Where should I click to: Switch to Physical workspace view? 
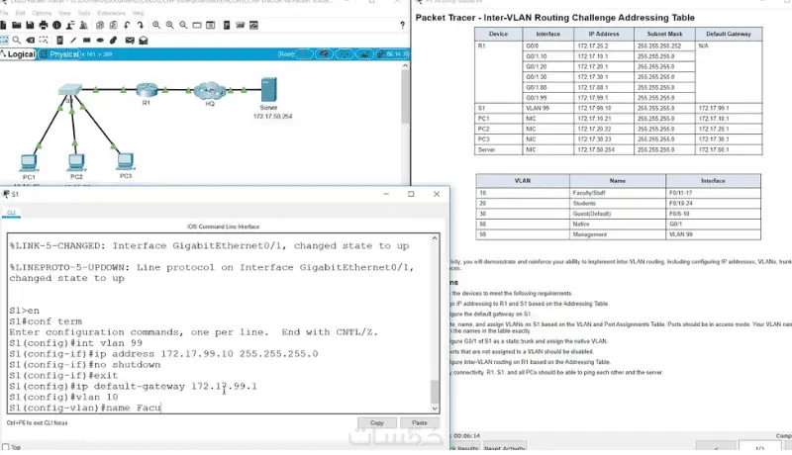60,54
